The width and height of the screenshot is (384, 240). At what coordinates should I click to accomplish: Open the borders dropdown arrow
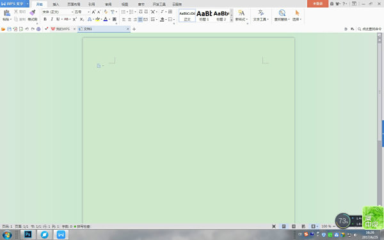[174, 19]
